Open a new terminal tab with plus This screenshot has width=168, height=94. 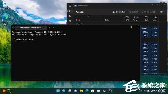pyautogui.click(x=50, y=27)
